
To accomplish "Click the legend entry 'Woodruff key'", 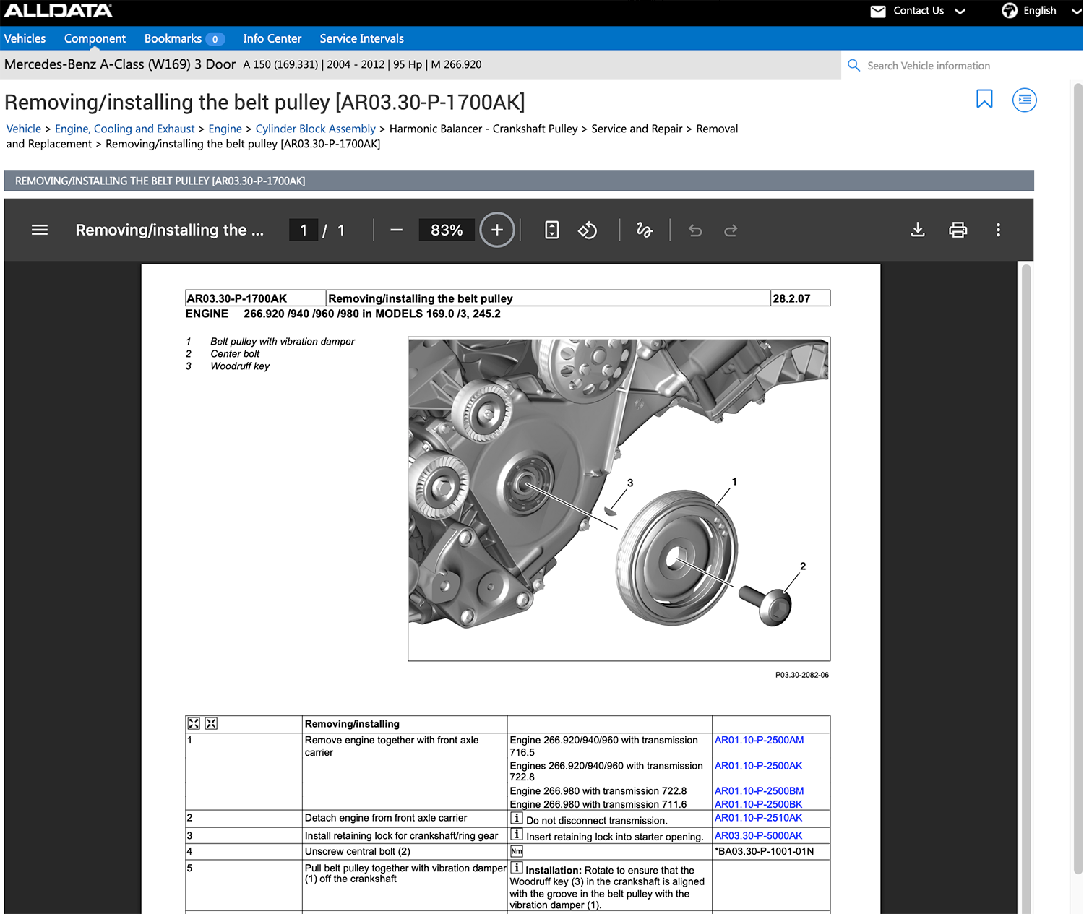I will (x=240, y=366).
